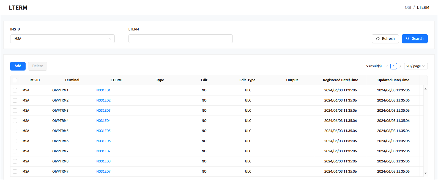Open the IMS ID dropdown
Viewport: 438px width, 180px height.
point(62,39)
